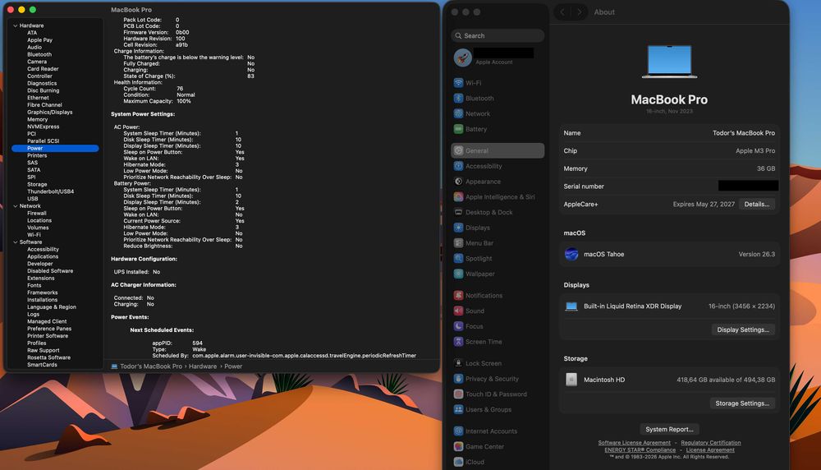Open ENERGY STAR Compliance link

click(640, 450)
